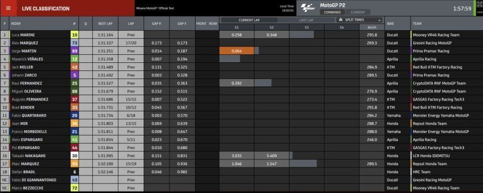The image size is (483, 193).
Task: Select the Last Lap view
Action: [x=306, y=20]
